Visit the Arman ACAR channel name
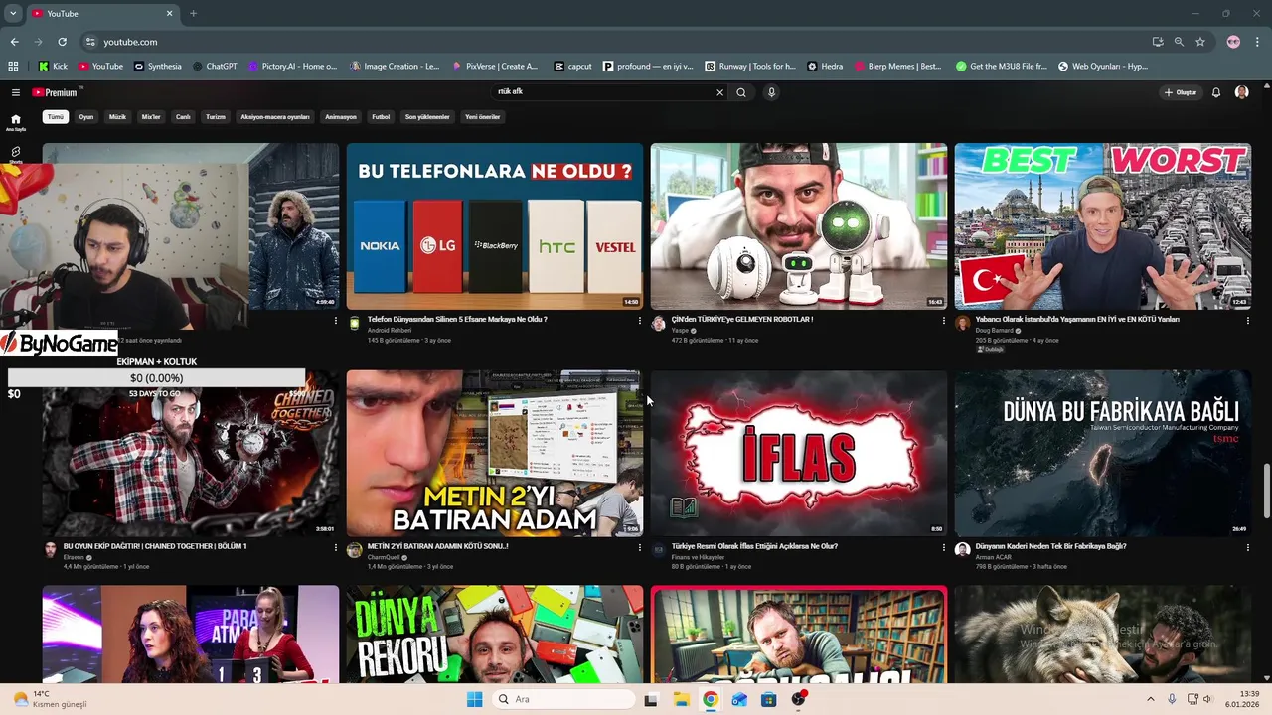Image resolution: width=1272 pixels, height=715 pixels. point(993,557)
